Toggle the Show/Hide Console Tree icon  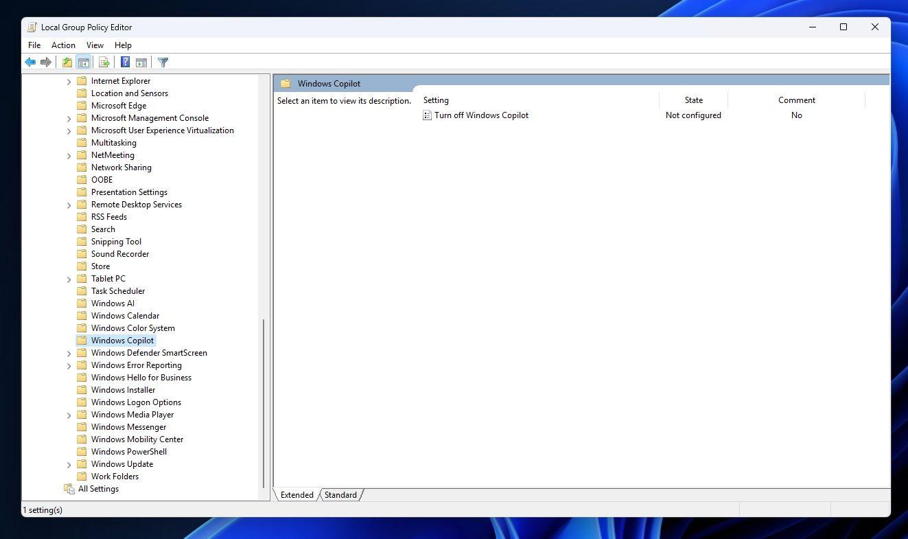click(83, 62)
